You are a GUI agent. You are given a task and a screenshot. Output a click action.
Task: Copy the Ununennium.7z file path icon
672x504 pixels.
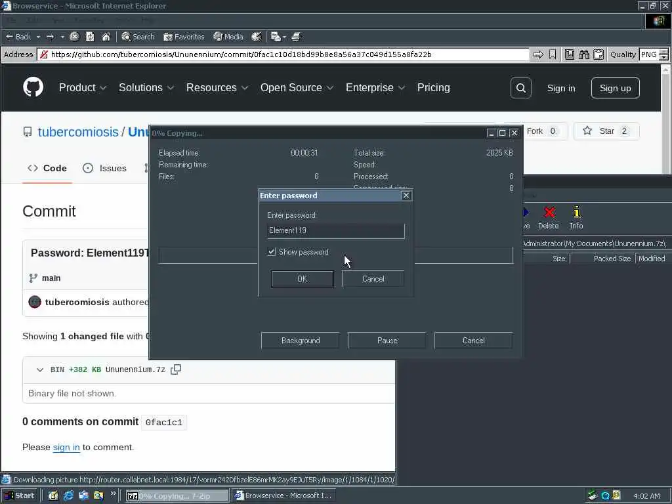[x=176, y=369]
